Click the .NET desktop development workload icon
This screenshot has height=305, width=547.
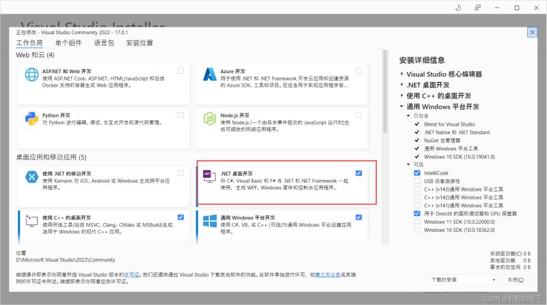tap(210, 176)
